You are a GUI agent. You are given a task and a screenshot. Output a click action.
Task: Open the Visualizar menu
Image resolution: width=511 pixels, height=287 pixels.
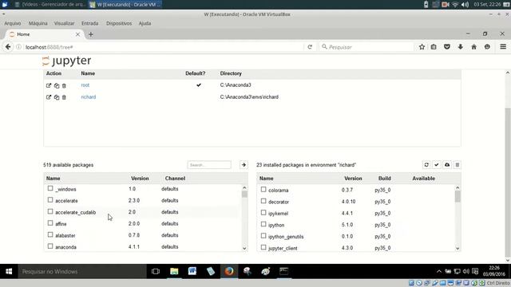point(64,23)
